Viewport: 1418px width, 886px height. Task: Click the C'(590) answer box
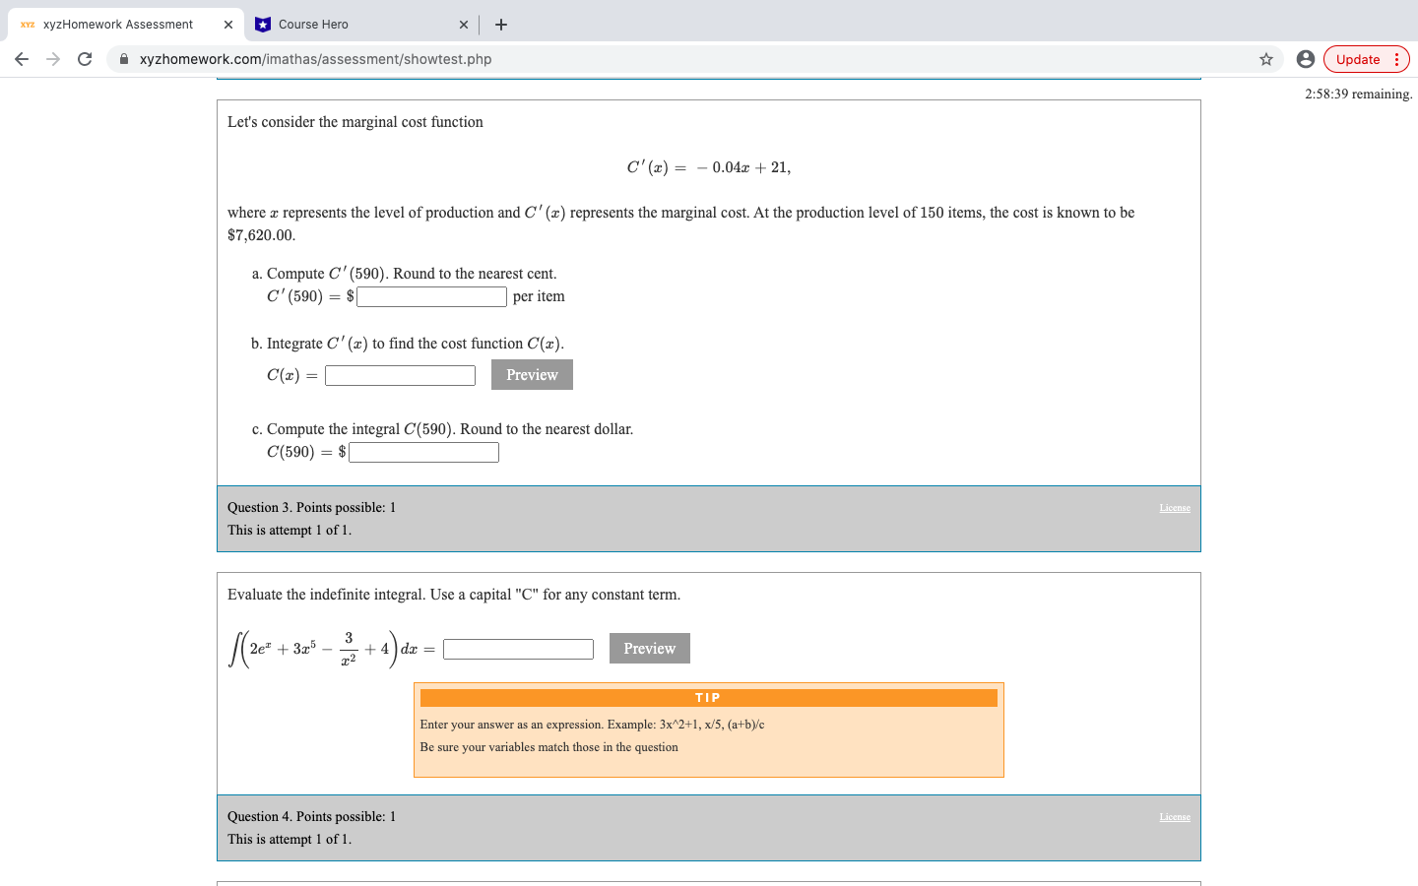click(430, 296)
